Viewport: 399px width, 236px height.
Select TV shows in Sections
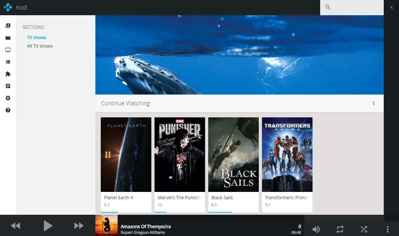pos(37,37)
